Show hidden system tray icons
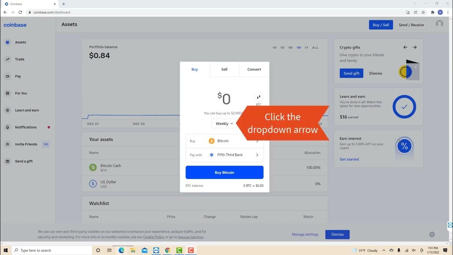This screenshot has width=453, height=255. click(x=384, y=250)
